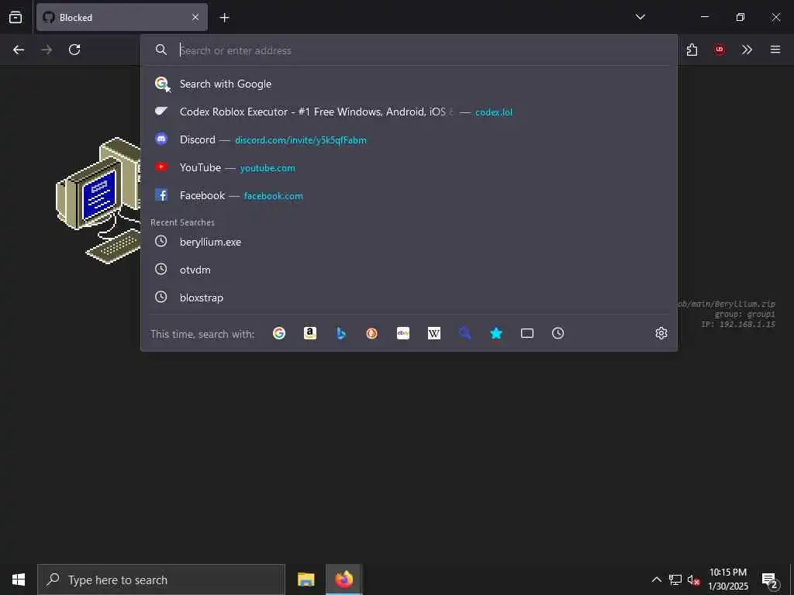Image resolution: width=794 pixels, height=595 pixels.
Task: Go back to the previous page
Action: pyautogui.click(x=19, y=50)
